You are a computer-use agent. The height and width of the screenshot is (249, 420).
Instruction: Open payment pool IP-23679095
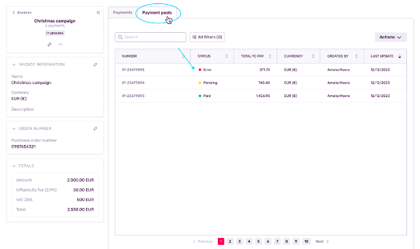[x=133, y=70]
